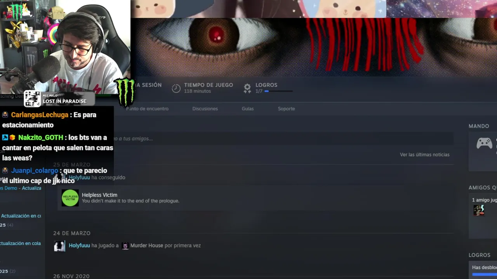497x279 pixels.
Task: Click the achievements gear icon
Action: point(247,88)
